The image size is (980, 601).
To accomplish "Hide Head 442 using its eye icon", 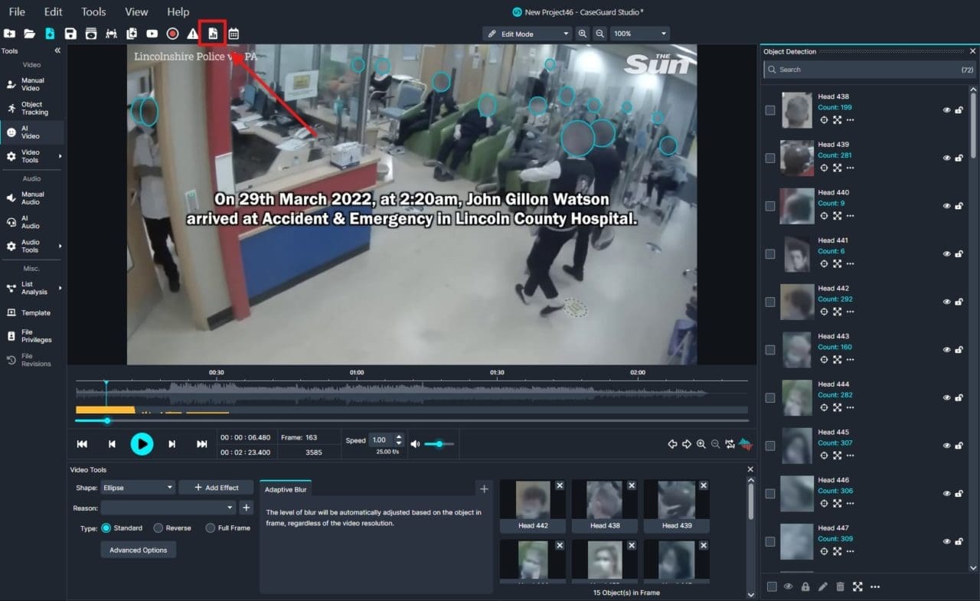I will (x=946, y=302).
